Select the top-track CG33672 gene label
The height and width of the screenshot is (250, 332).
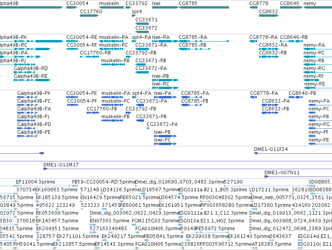pyautogui.click(x=146, y=28)
